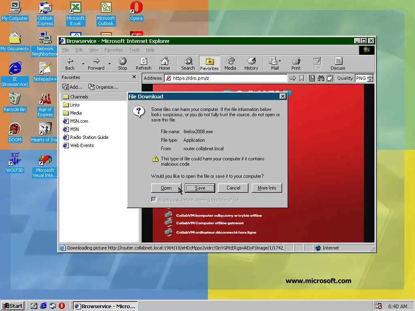This screenshot has height=311, width=415.
Task: Toggle 'Always ask before opening' checkbox
Action: pyautogui.click(x=154, y=199)
